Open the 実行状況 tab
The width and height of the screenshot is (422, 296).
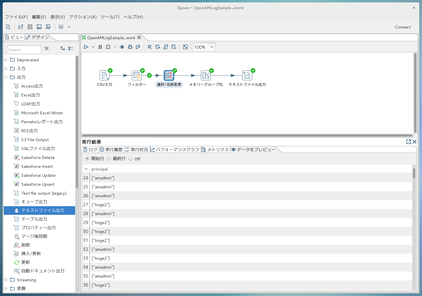click(x=136, y=149)
